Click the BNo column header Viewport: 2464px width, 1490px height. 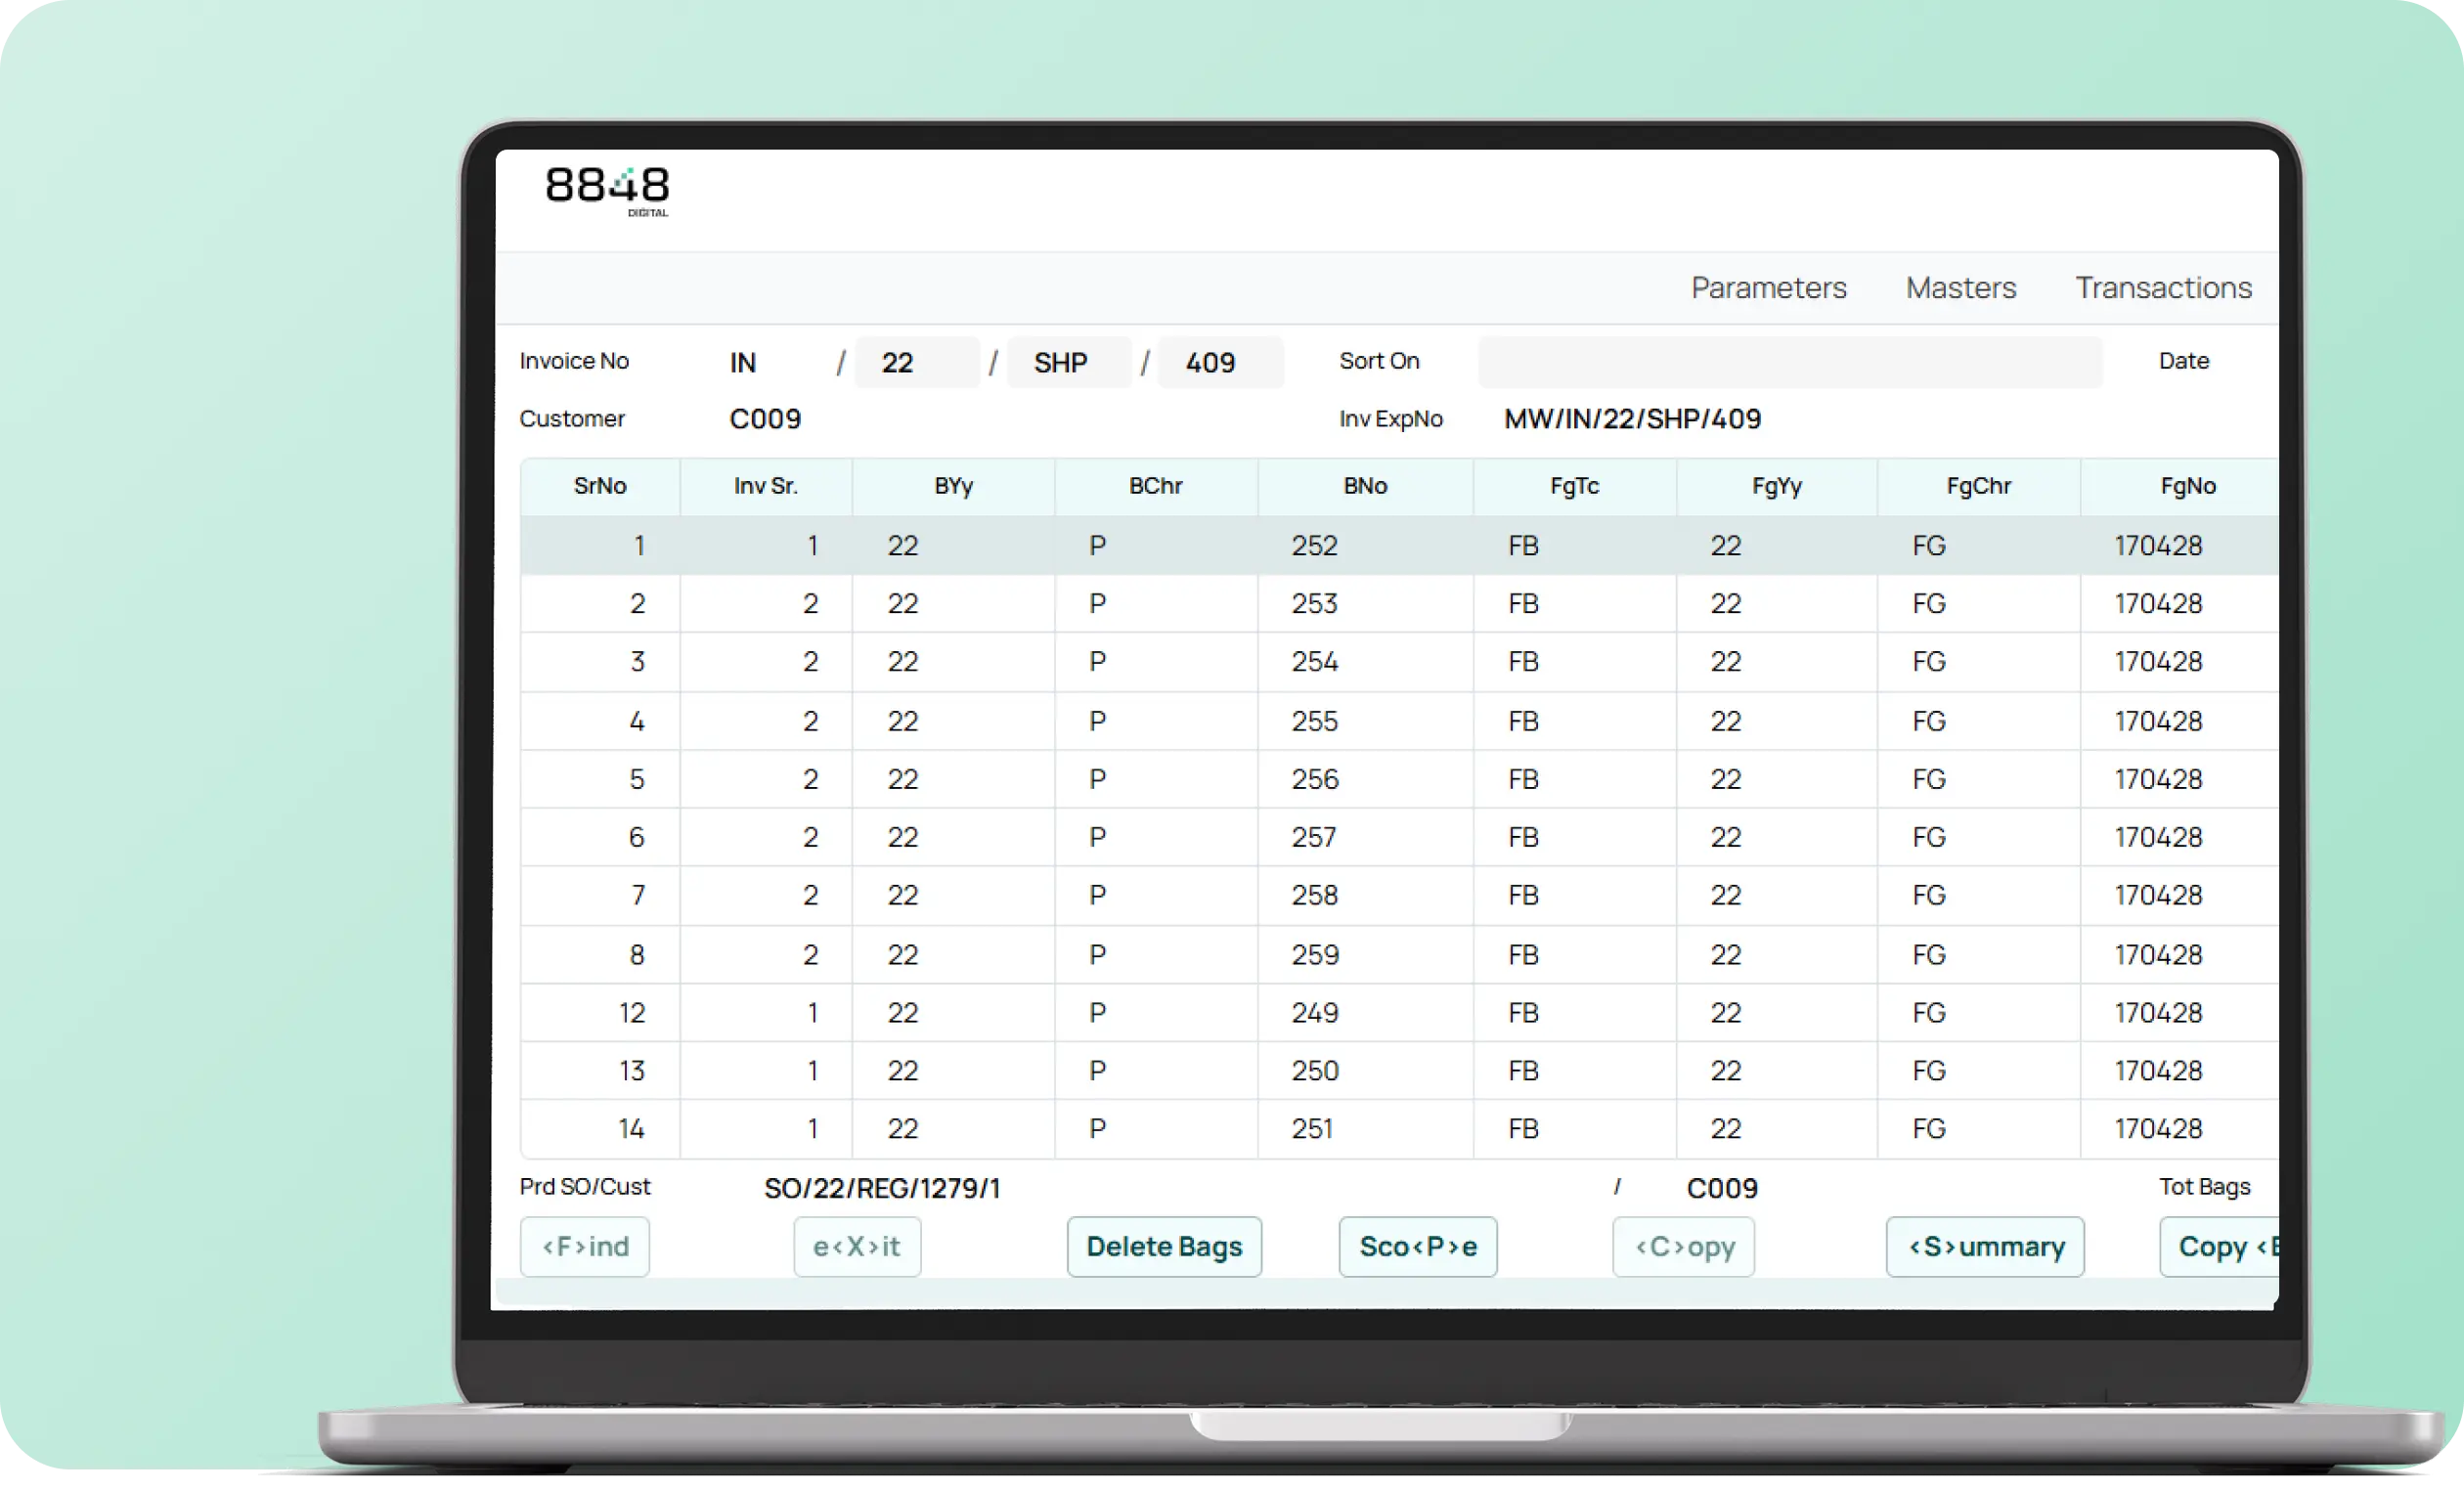click(1365, 486)
